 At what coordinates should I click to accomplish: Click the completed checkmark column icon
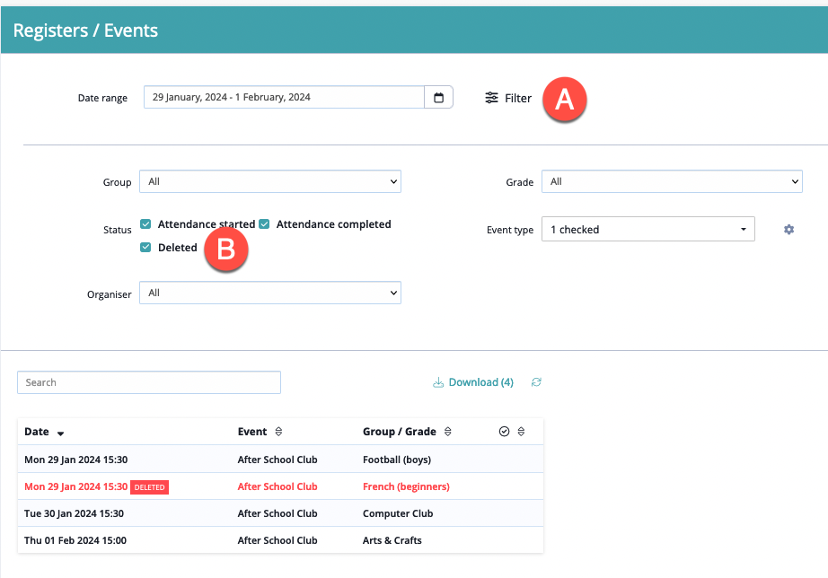pyautogui.click(x=505, y=432)
